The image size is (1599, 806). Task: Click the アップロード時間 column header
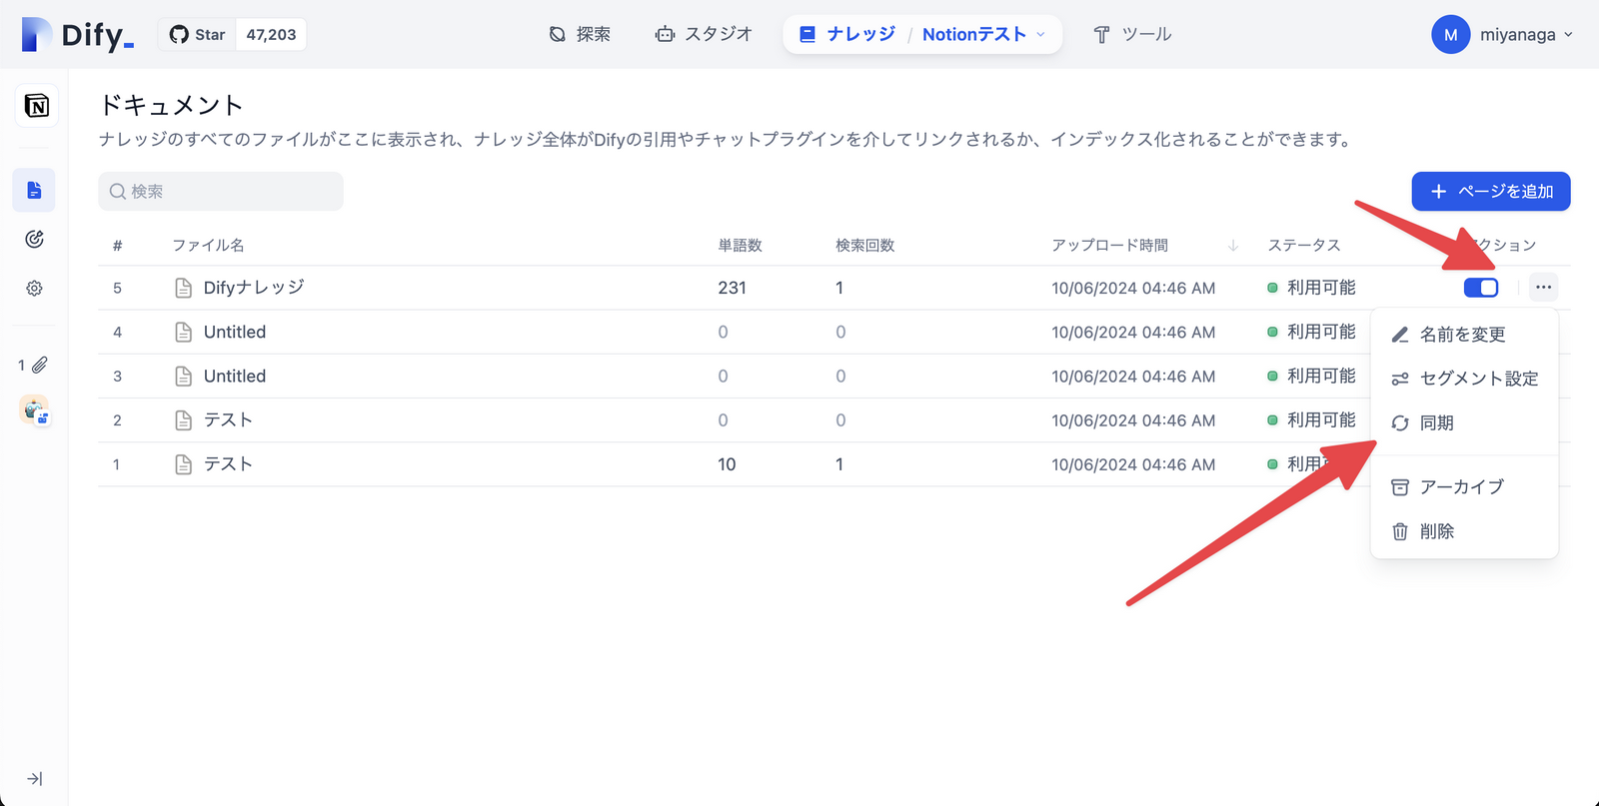pos(1109,245)
